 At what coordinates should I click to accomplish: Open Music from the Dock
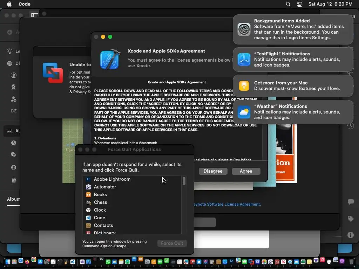[x=323, y=260]
